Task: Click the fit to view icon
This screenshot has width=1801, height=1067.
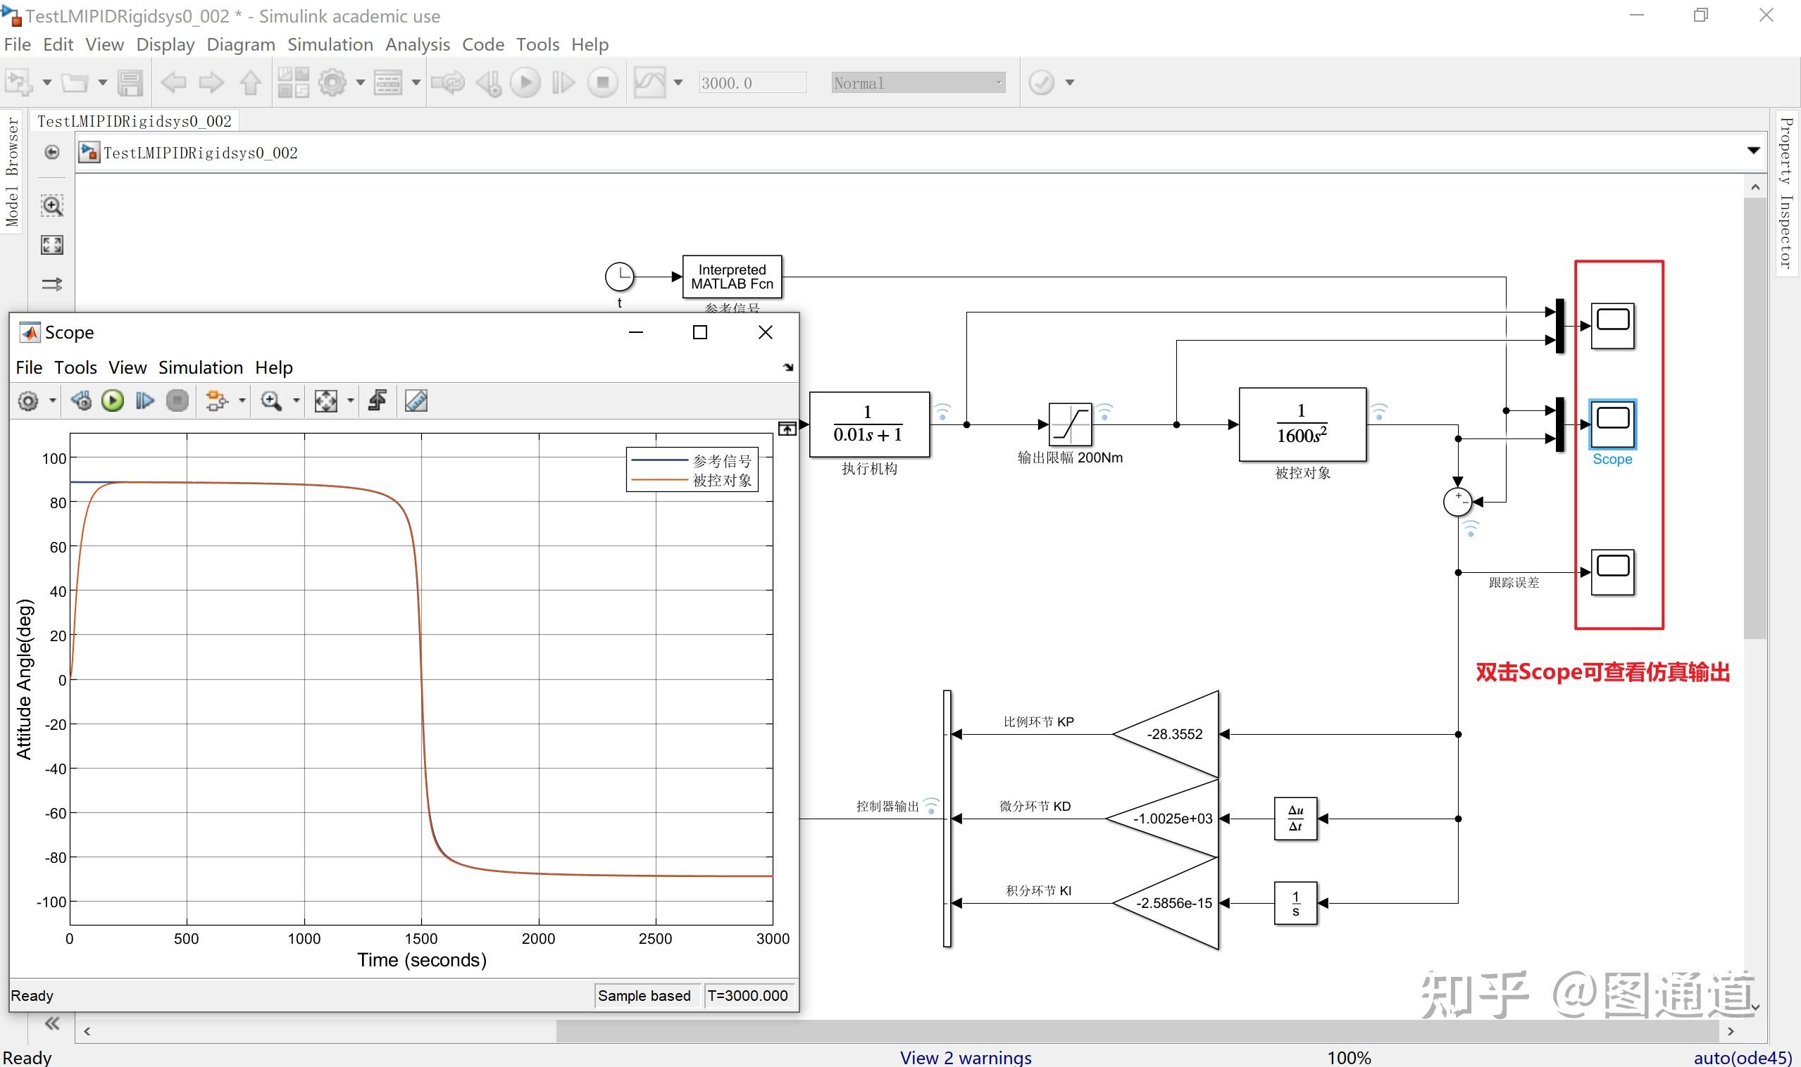Action: (52, 245)
